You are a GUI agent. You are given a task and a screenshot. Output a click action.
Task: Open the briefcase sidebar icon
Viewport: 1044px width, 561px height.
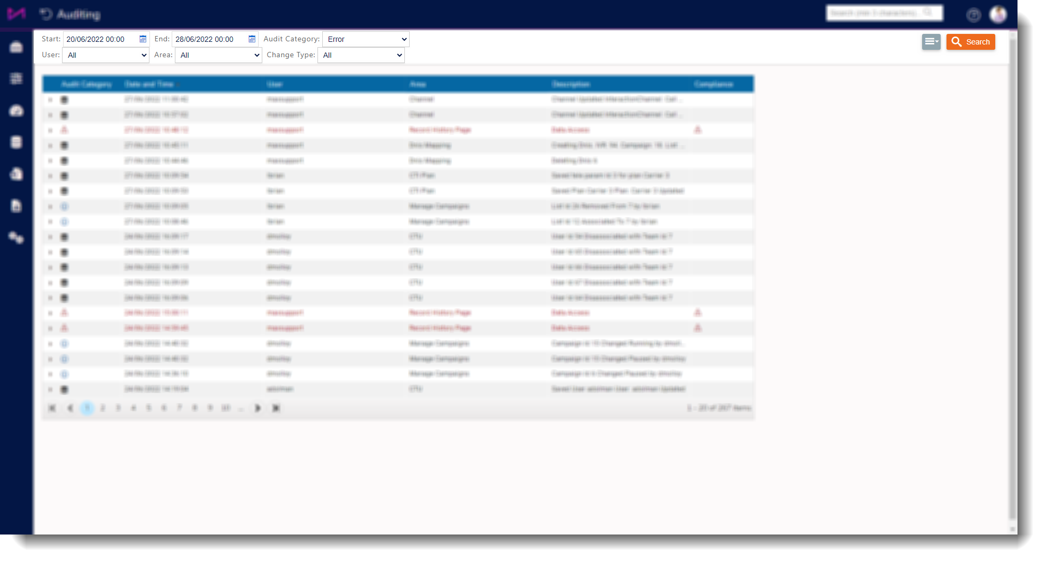click(16, 47)
